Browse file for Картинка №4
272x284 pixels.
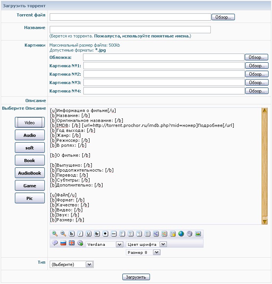pyautogui.click(x=257, y=91)
